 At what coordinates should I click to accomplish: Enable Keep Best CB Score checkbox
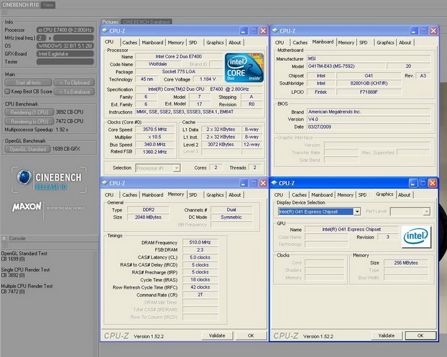click(7, 91)
